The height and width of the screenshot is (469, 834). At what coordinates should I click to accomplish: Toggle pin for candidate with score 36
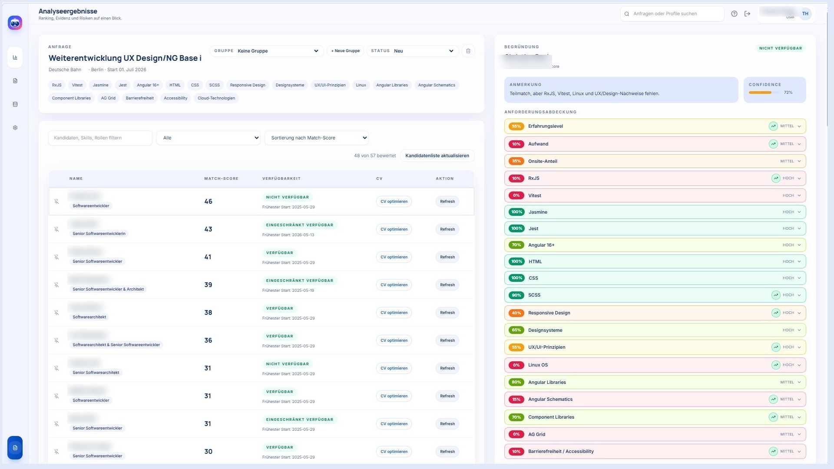(56, 340)
